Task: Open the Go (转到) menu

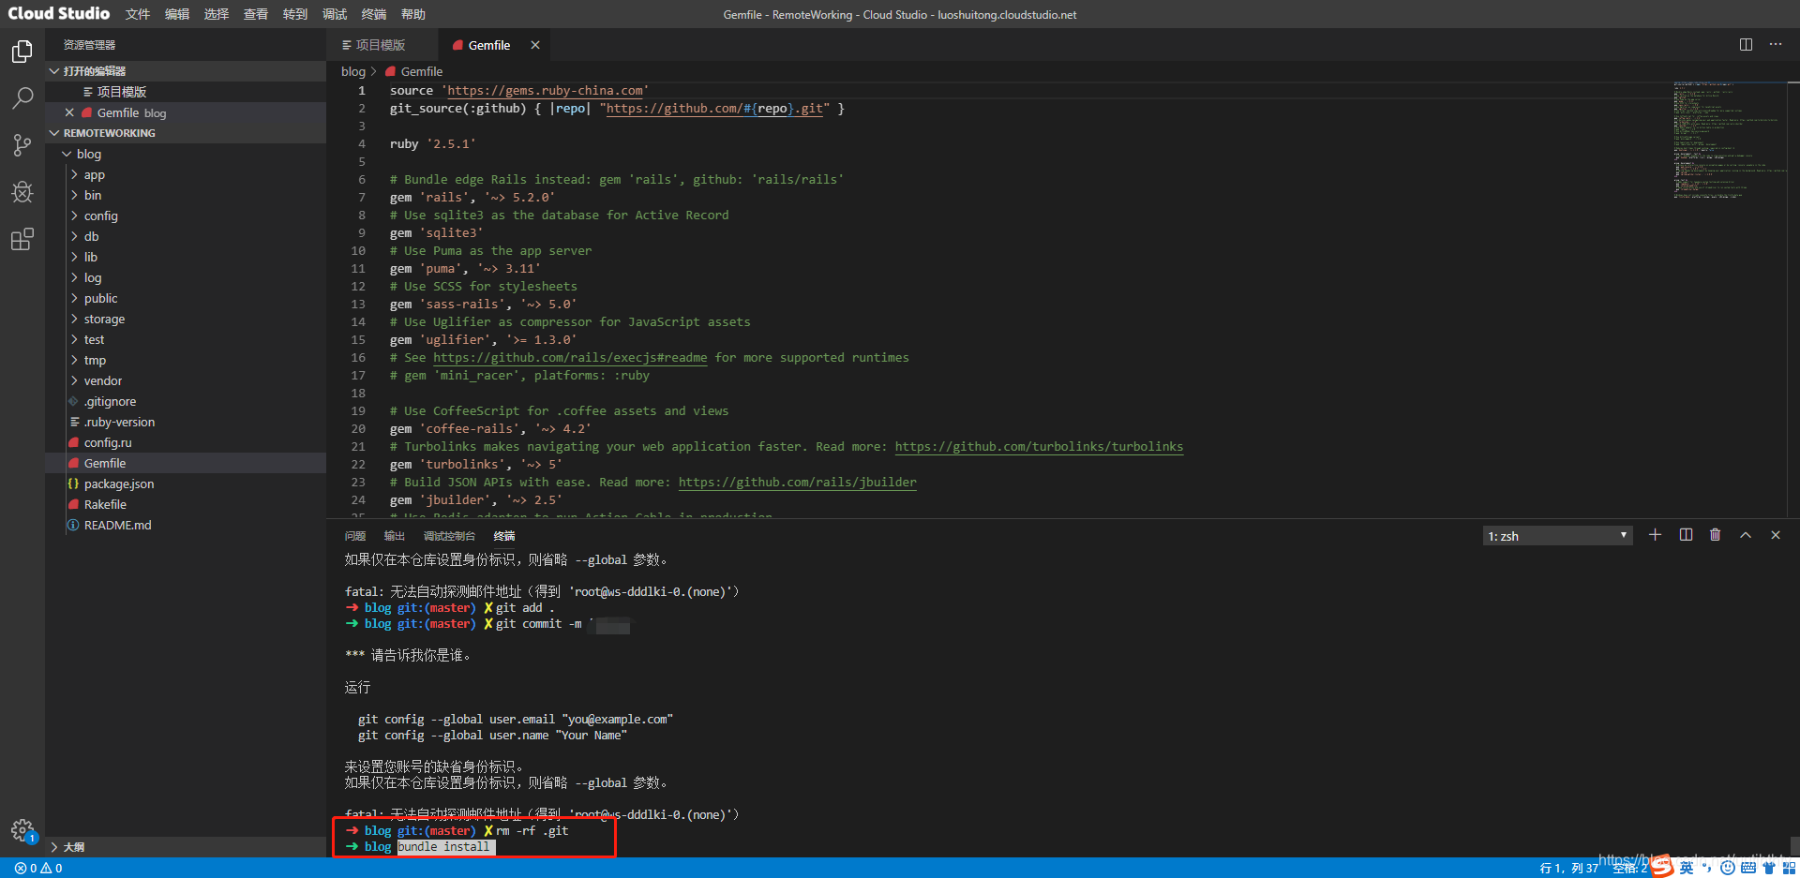Action: [x=295, y=14]
